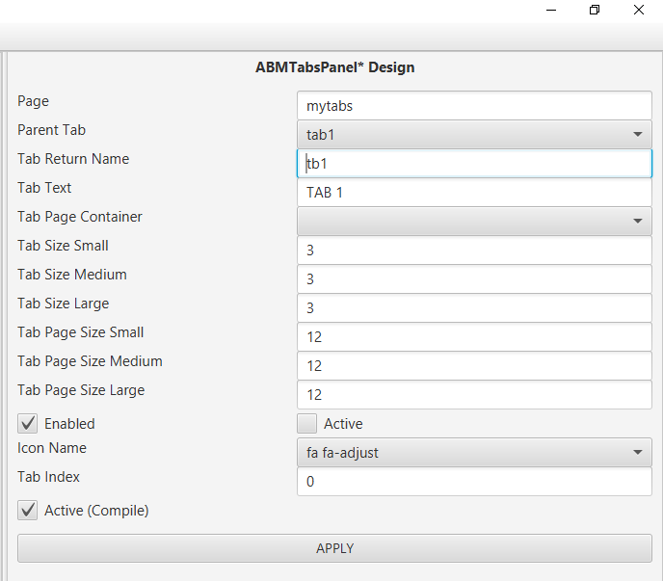The width and height of the screenshot is (663, 581).
Task: Select the Tab Size Small field
Action: click(x=474, y=251)
